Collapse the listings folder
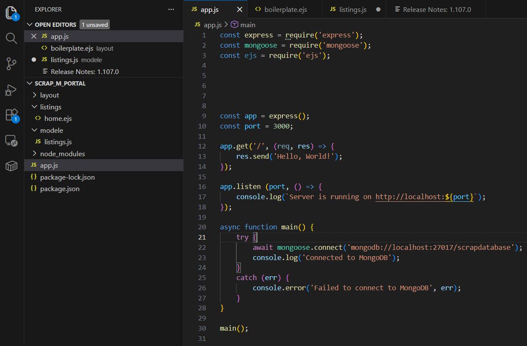This screenshot has height=346, width=527. [x=34, y=106]
